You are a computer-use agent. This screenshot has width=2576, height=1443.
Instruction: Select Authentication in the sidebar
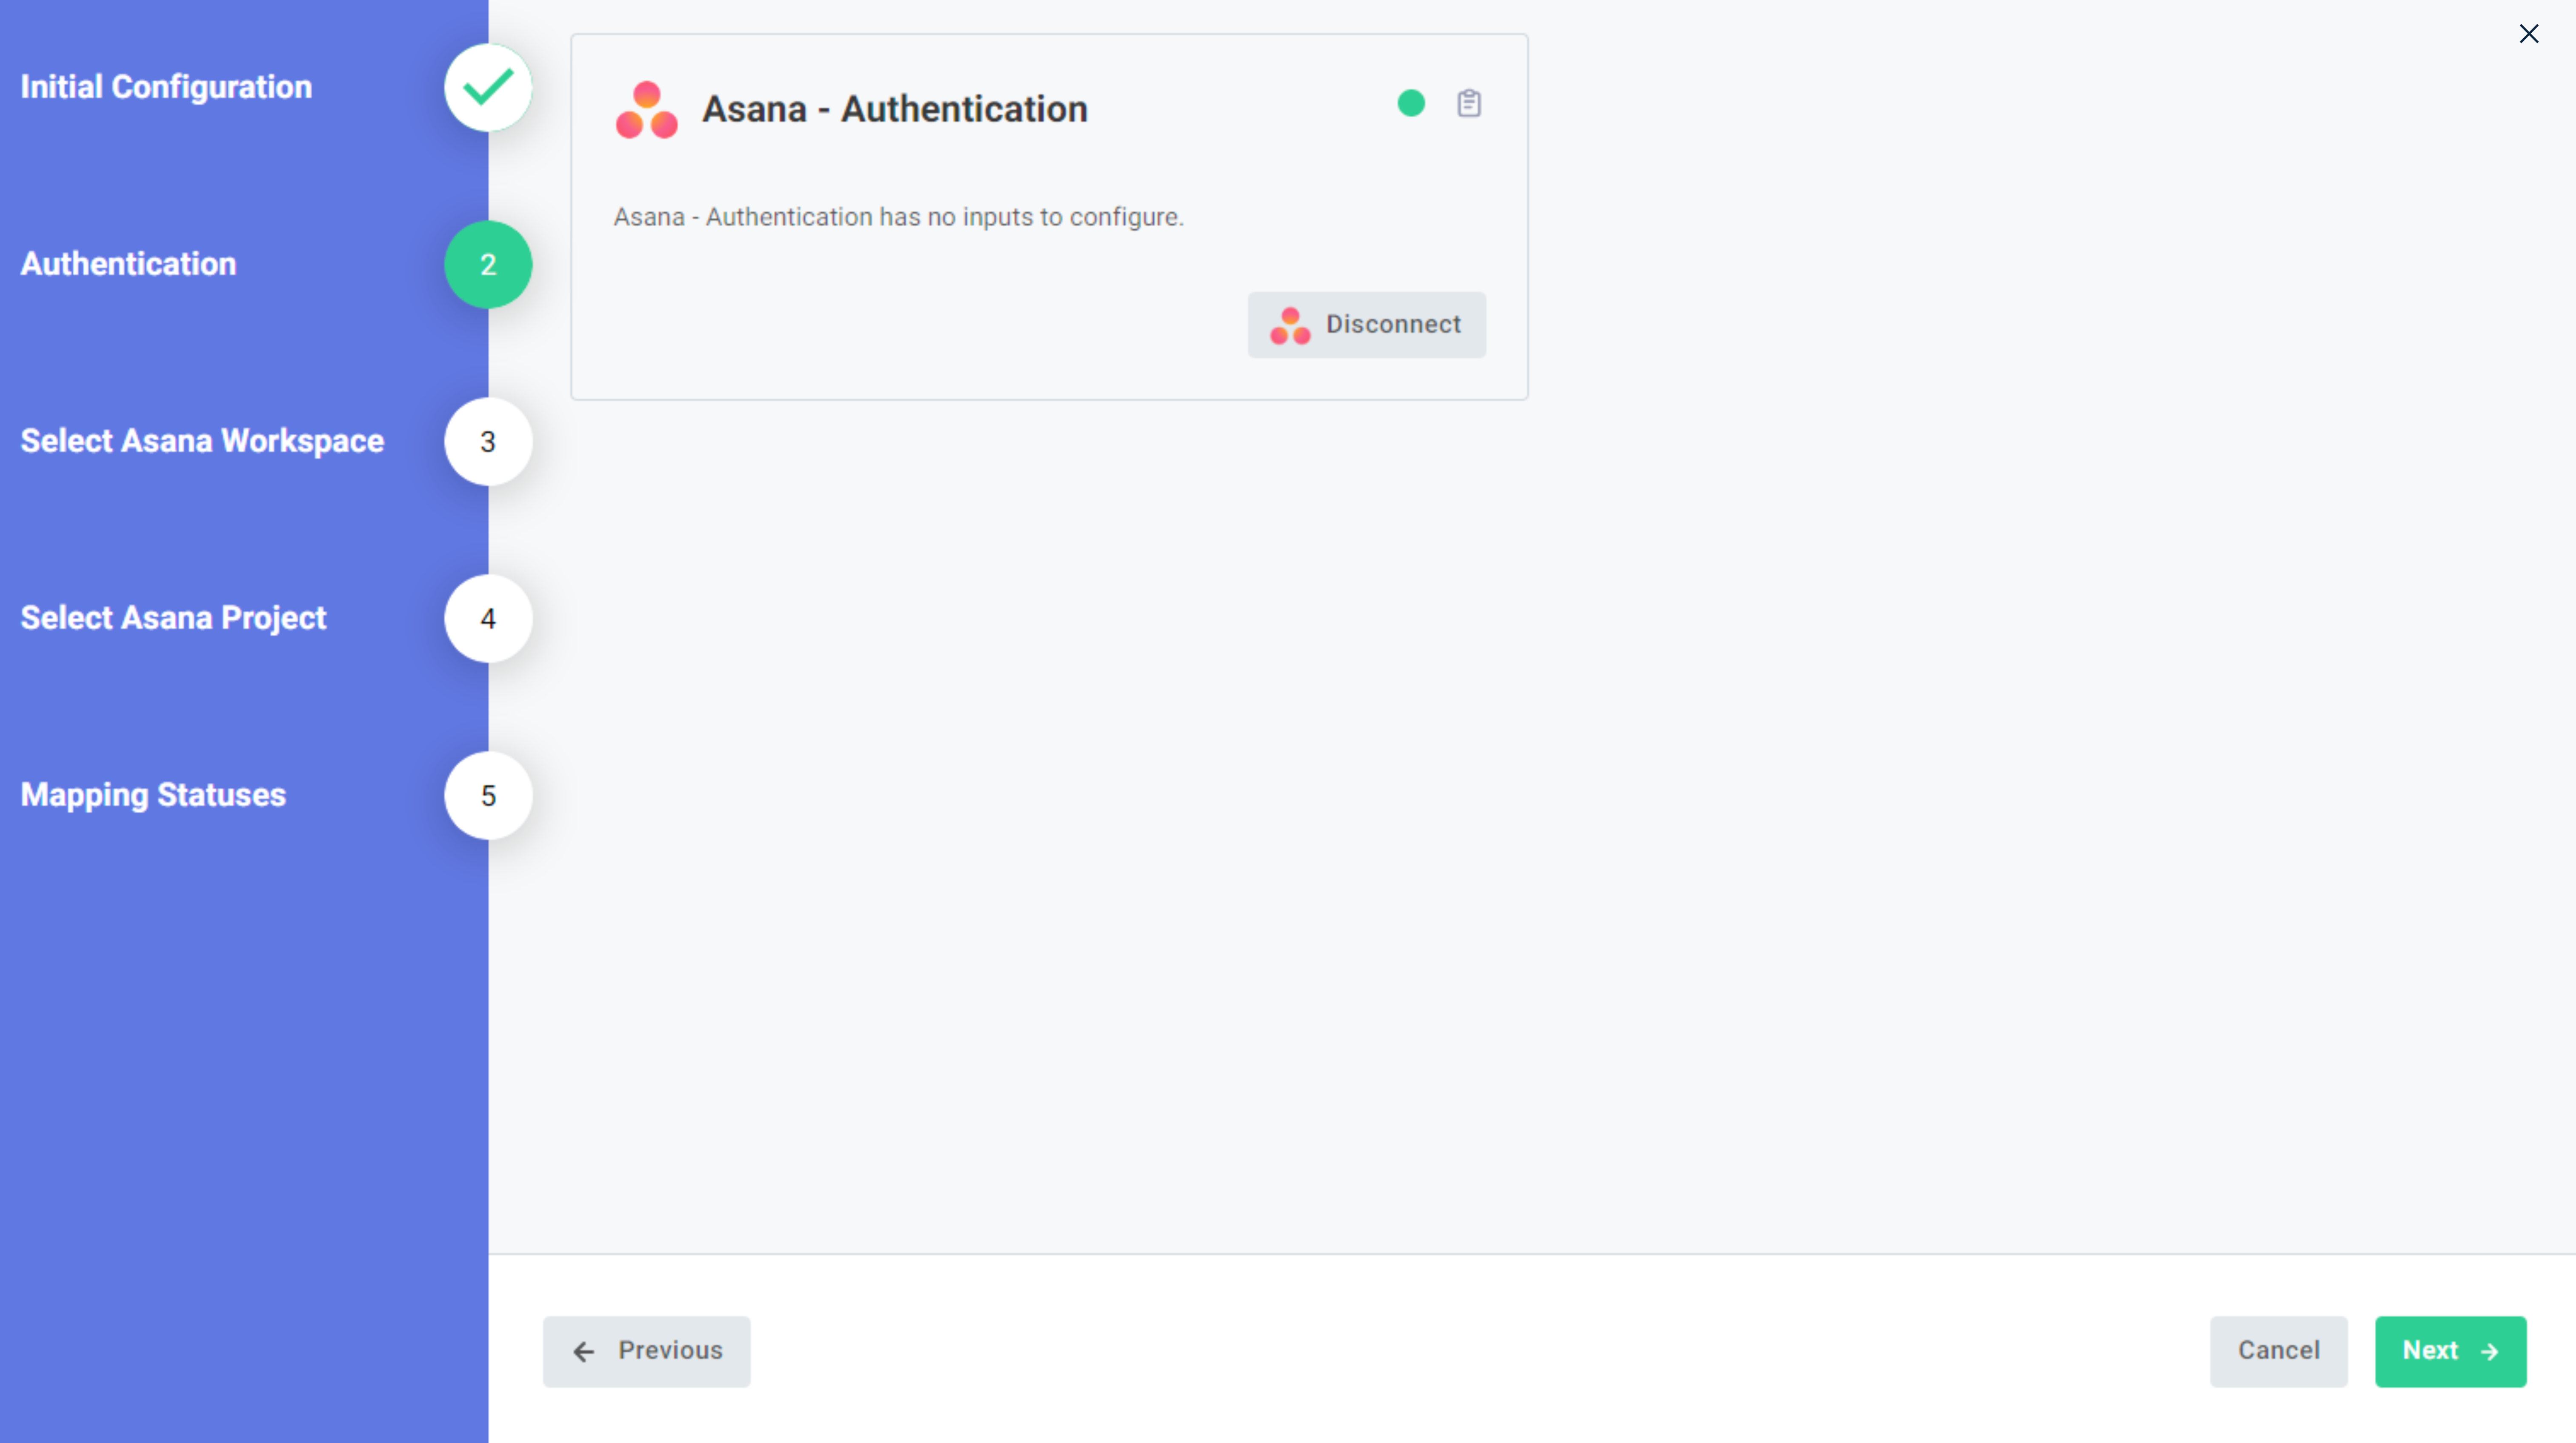(x=128, y=264)
